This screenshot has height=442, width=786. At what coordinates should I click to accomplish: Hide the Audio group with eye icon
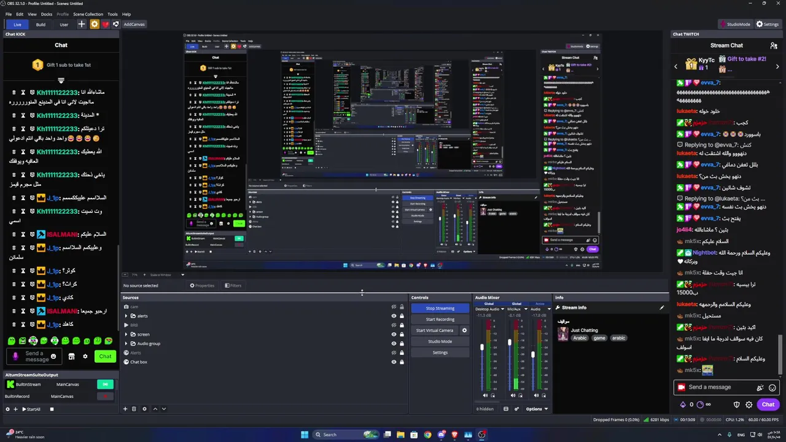pyautogui.click(x=394, y=344)
